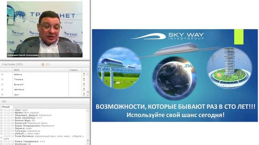The image size is (259, 145).
Task: Click the maglev train circle image on slide
Action: [x=119, y=68]
